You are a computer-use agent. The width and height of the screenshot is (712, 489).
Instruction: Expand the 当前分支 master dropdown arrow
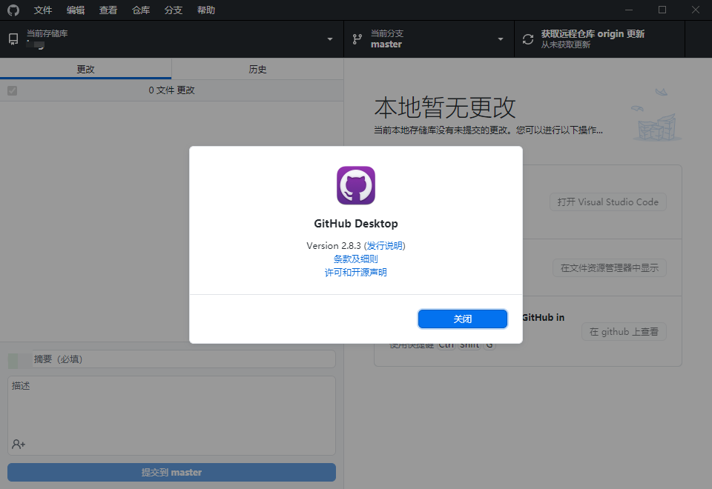501,39
